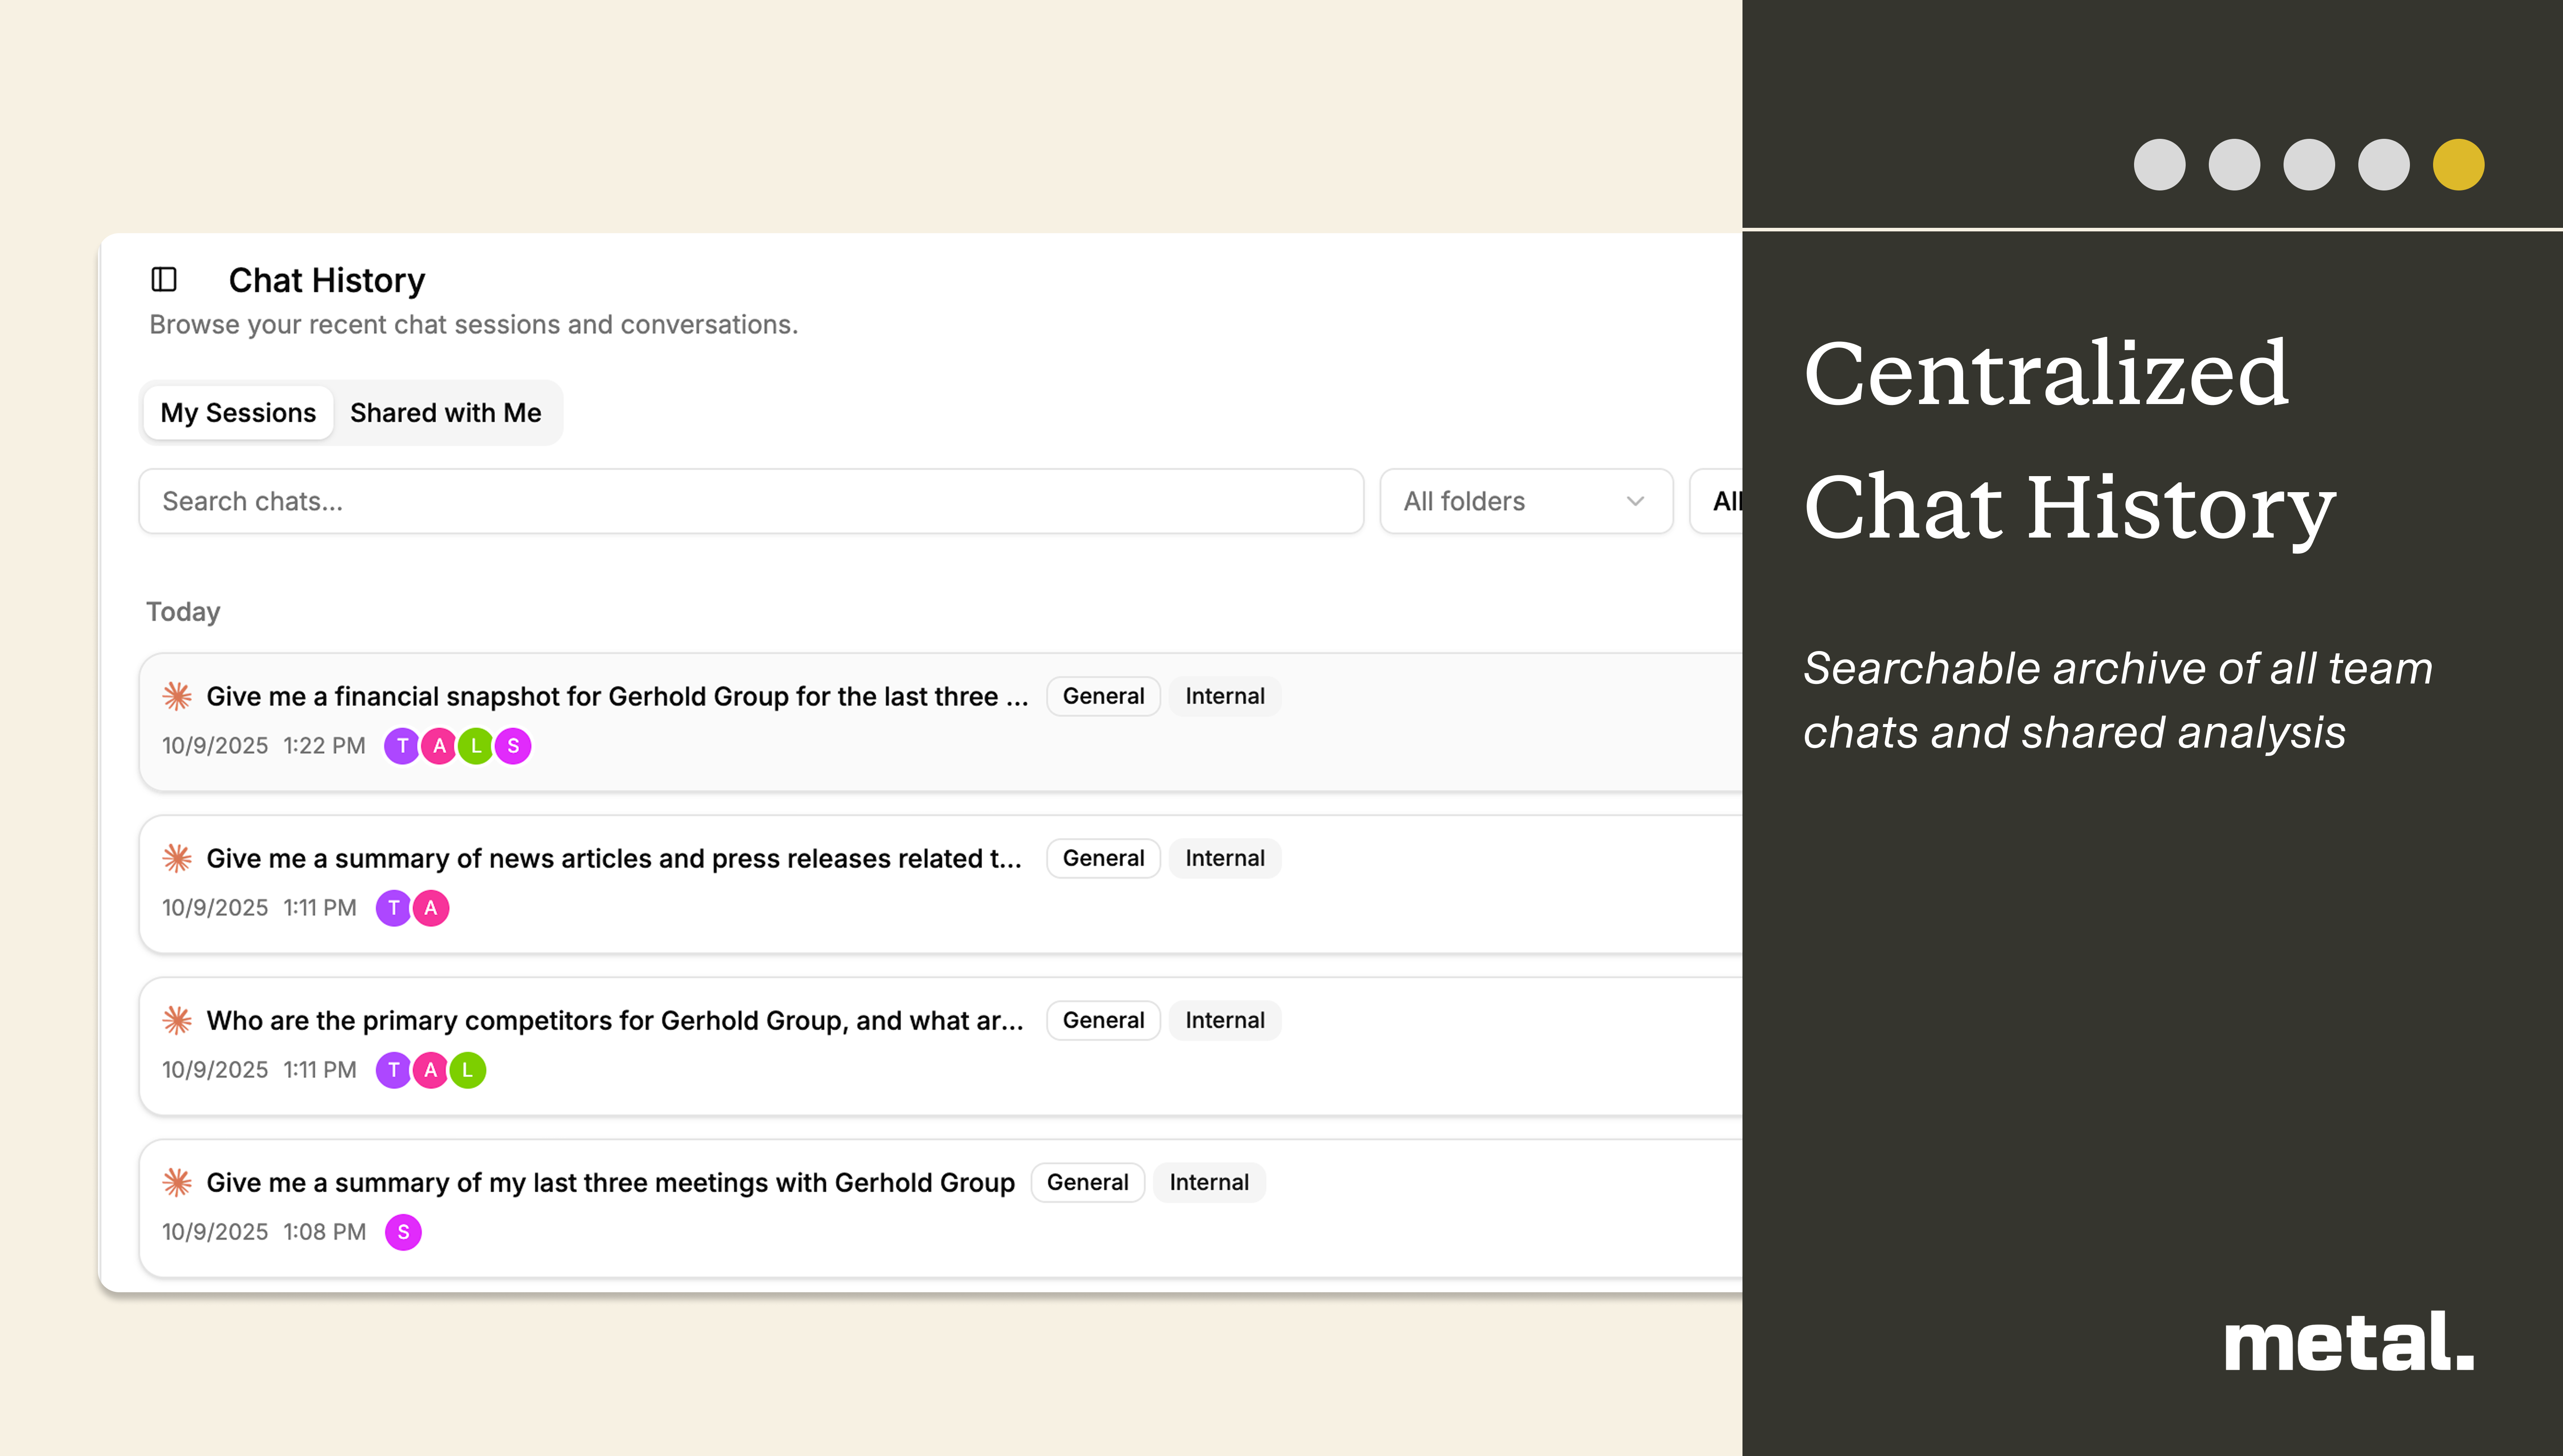Click General tag on news articles chat

[x=1103, y=858]
